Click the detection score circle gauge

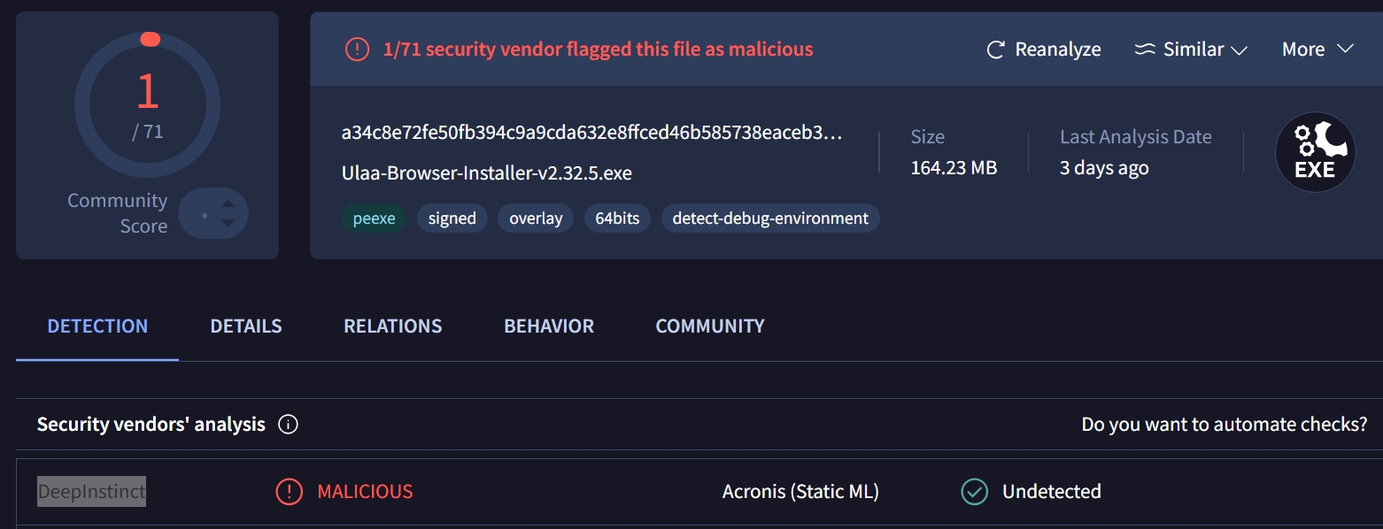pos(148,105)
